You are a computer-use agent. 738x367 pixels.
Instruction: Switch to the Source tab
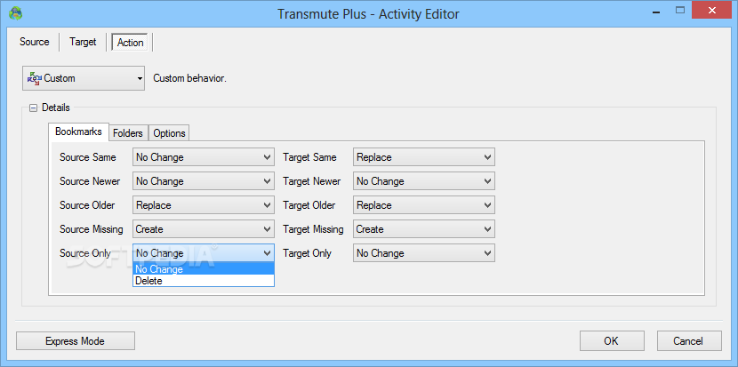[35, 42]
